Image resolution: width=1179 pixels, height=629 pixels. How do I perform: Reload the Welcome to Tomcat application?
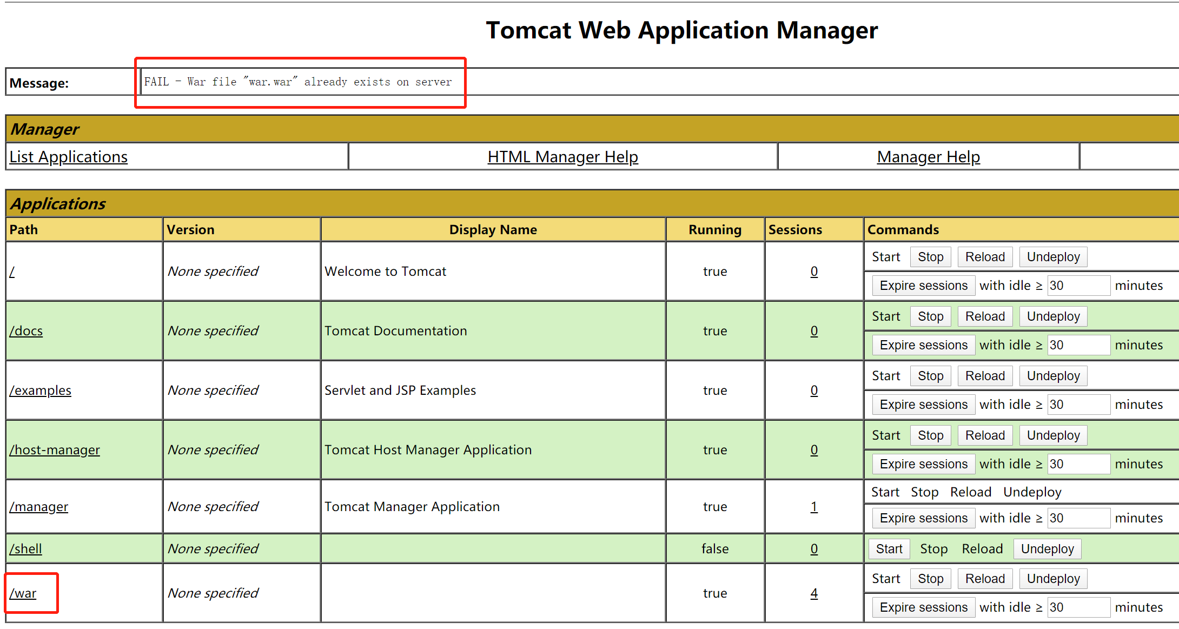coord(985,257)
